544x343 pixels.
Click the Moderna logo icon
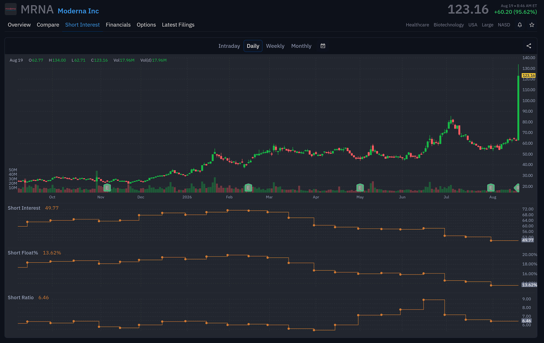coord(11,9)
